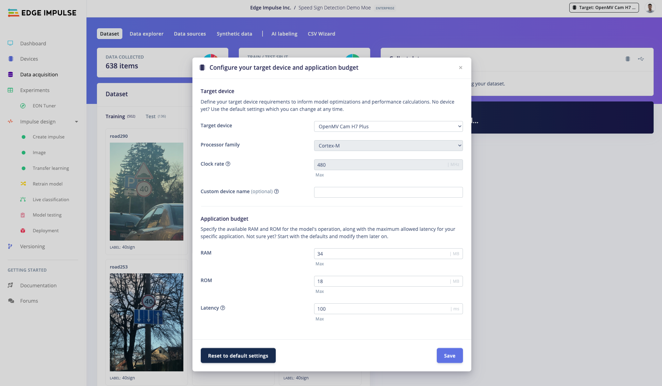The height and width of the screenshot is (386, 662).
Task: Open the AI labeling tab
Action: pos(284,34)
